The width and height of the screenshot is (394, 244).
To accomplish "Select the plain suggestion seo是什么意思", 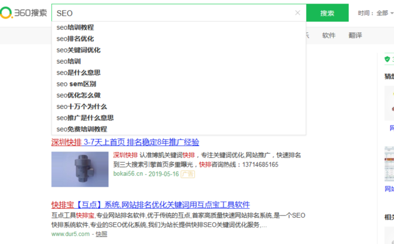I will pos(178,72).
